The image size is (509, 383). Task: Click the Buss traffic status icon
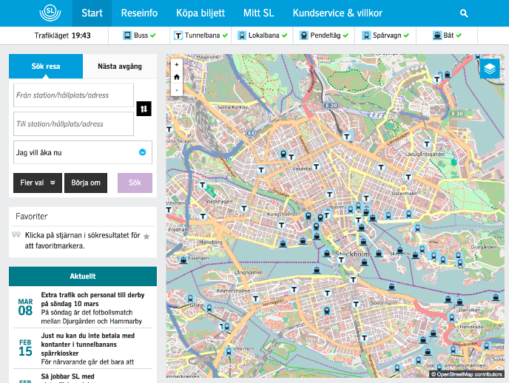tap(128, 35)
